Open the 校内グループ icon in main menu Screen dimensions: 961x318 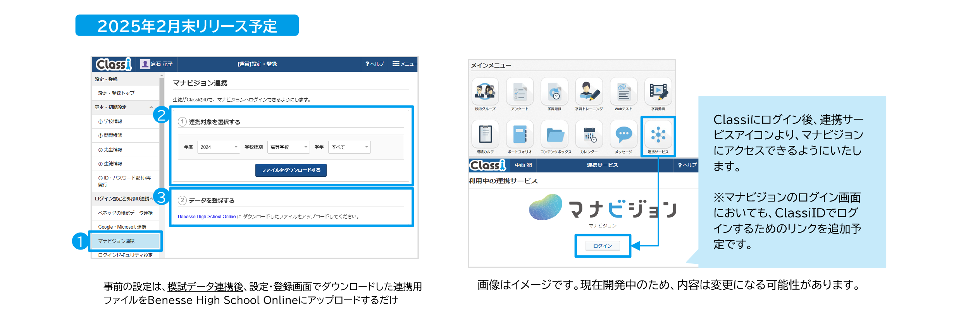(x=485, y=92)
